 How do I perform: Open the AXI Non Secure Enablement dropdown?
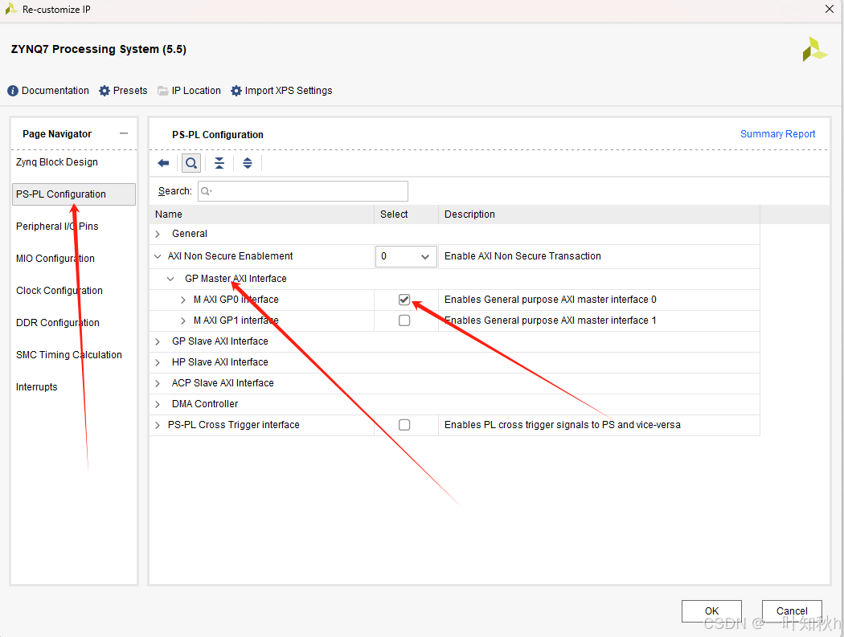[x=406, y=256]
